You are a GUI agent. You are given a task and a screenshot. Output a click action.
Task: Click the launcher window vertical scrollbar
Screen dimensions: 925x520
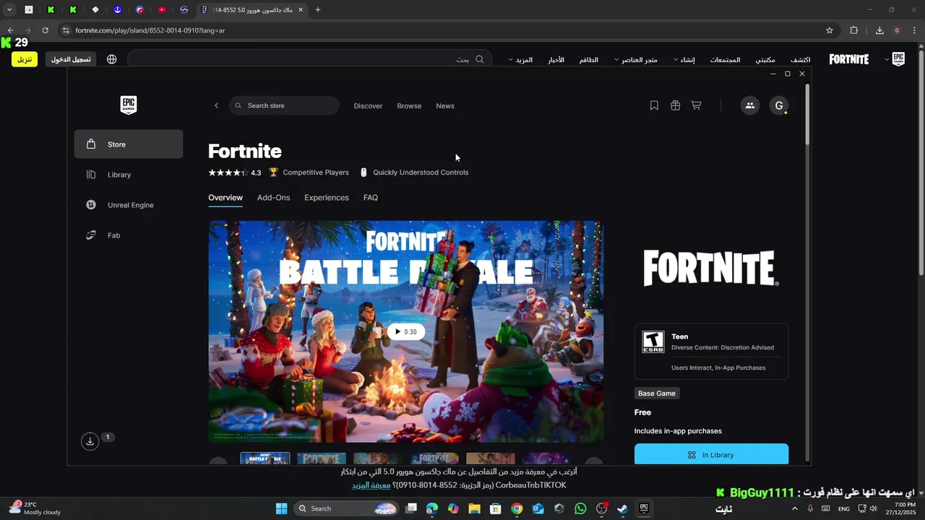(x=808, y=113)
